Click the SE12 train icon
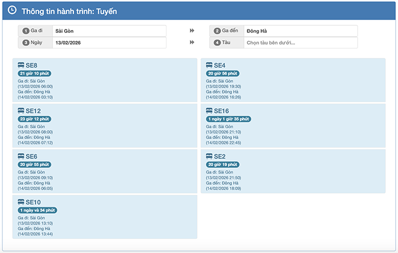This screenshot has height=253, width=398. pos(21,111)
